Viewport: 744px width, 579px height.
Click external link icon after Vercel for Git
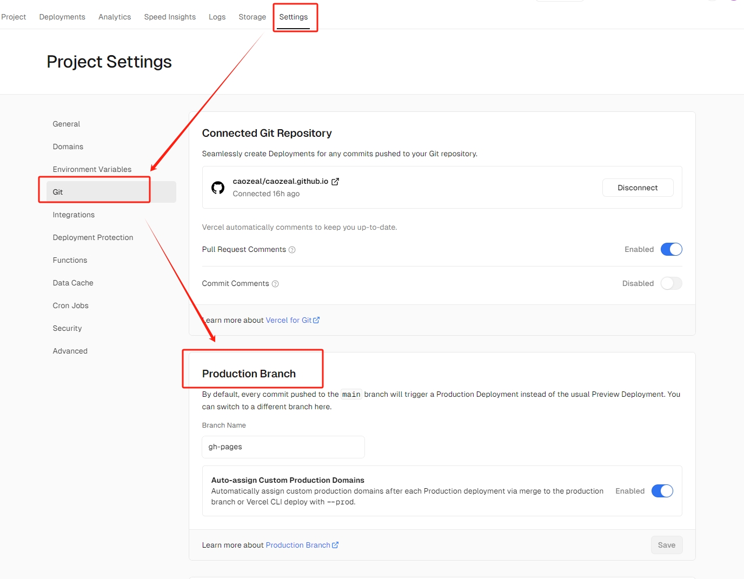point(316,320)
